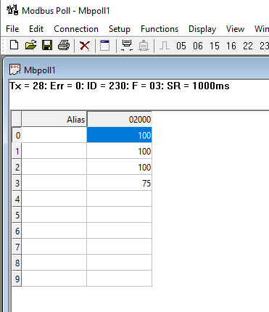Click the Alias cell in row 3
269x312 pixels.
pyautogui.click(x=54, y=183)
